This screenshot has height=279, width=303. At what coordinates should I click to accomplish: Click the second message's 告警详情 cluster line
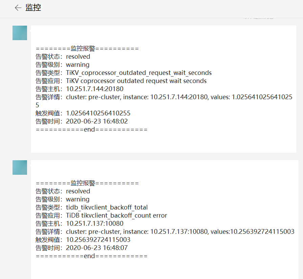tap(165, 231)
